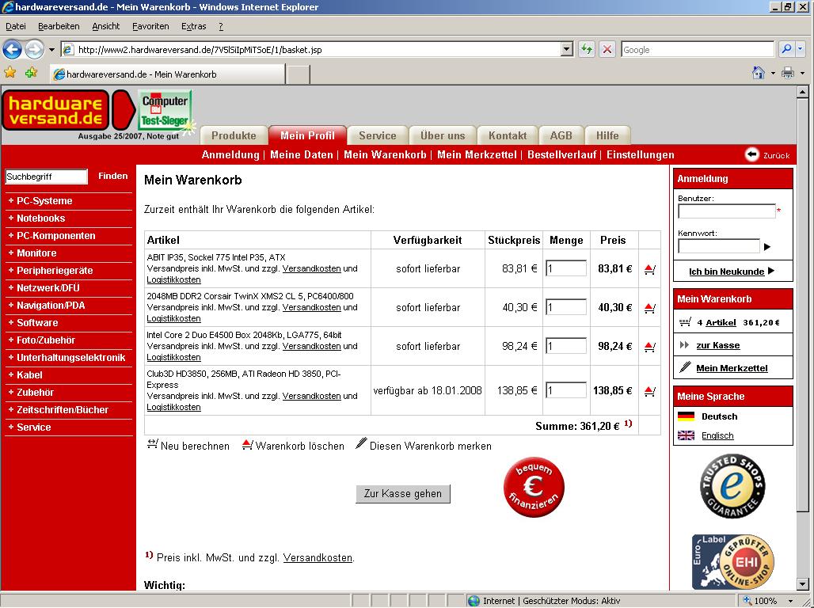Click into the Benutzer username field

click(727, 211)
